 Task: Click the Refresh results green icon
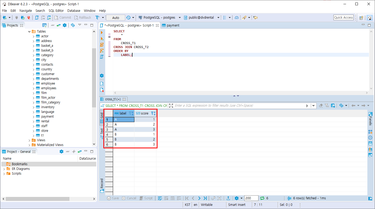[262, 198]
